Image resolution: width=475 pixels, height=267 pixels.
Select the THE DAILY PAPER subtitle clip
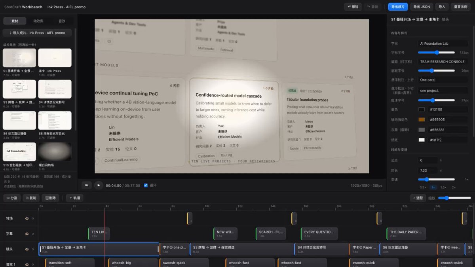coord(407,234)
